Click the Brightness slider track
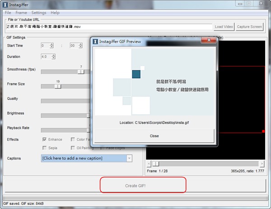Viewport: 271px width, 209px height. point(65,116)
